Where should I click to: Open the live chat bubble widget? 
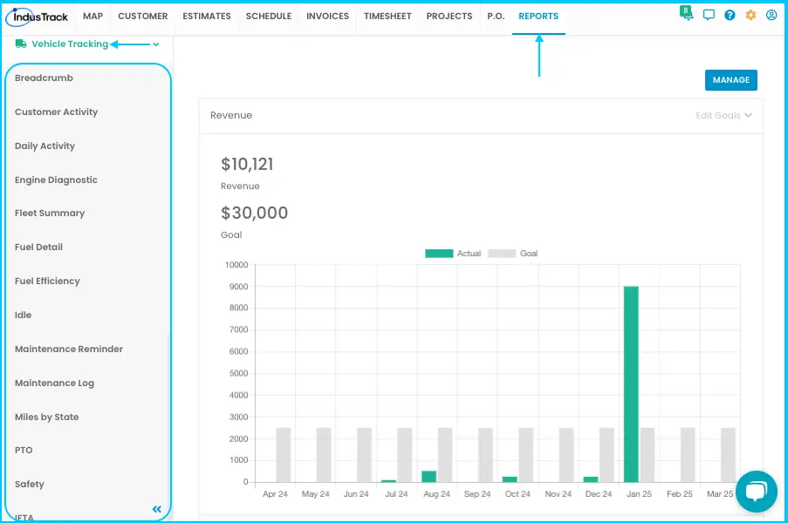(x=757, y=492)
